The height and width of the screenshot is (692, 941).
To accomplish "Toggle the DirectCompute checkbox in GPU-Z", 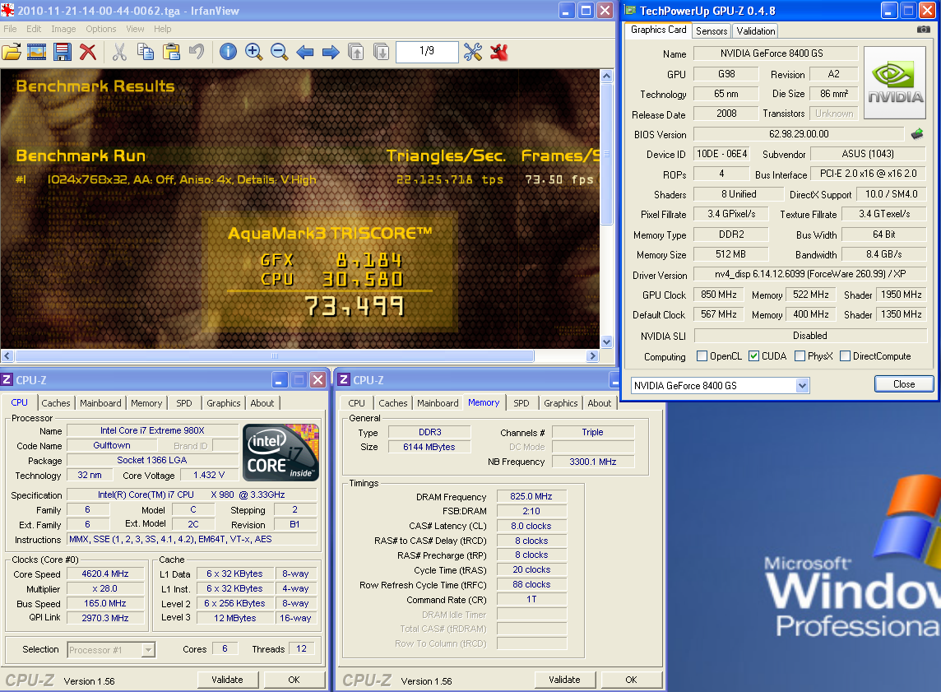I will [845, 356].
